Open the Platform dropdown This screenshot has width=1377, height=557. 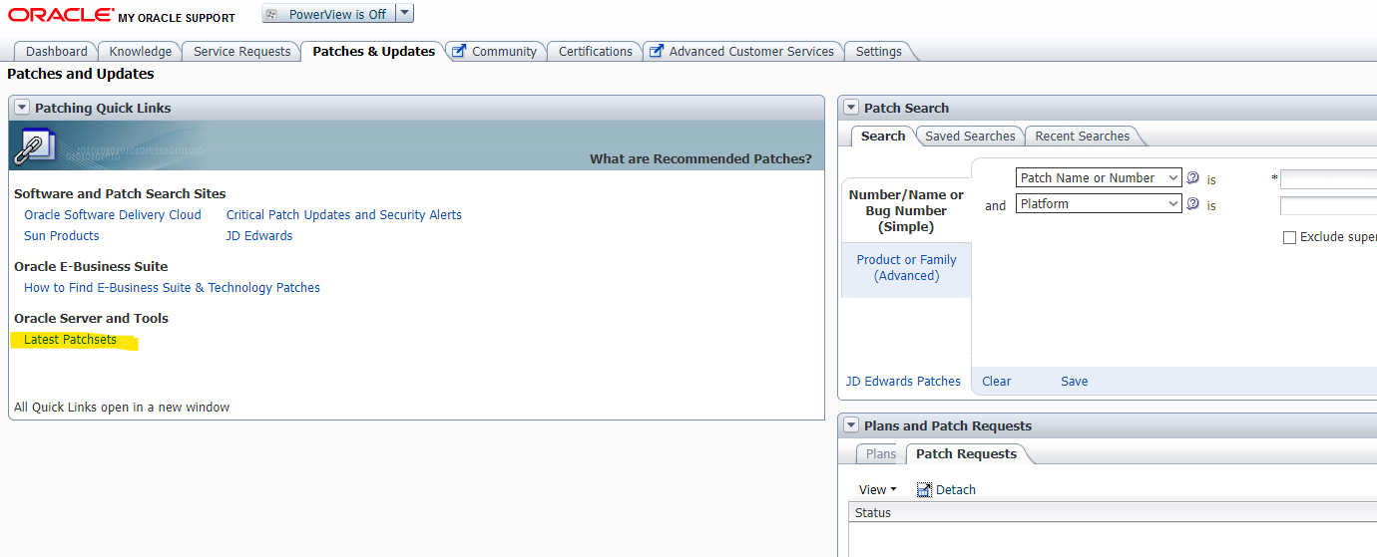1099,203
